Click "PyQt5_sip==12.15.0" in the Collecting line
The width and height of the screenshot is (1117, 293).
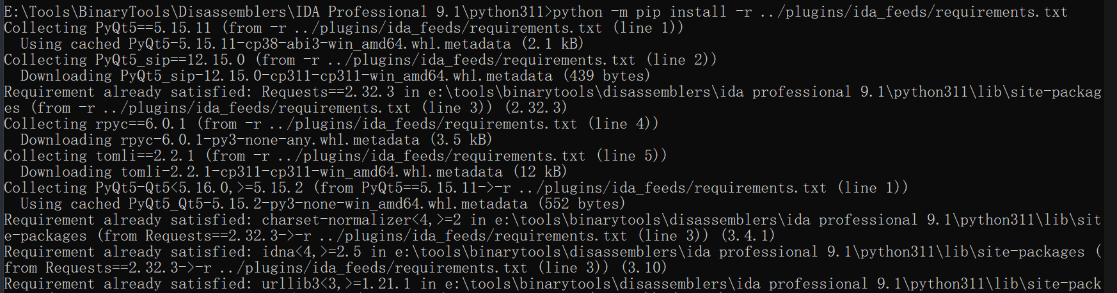(170, 59)
